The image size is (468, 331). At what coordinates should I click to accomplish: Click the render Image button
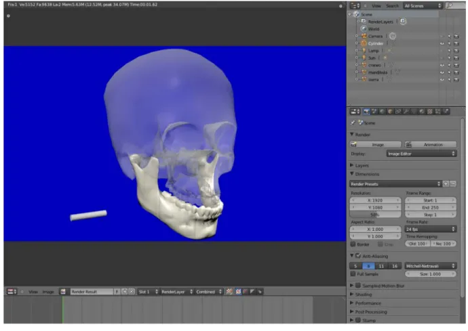(376, 144)
